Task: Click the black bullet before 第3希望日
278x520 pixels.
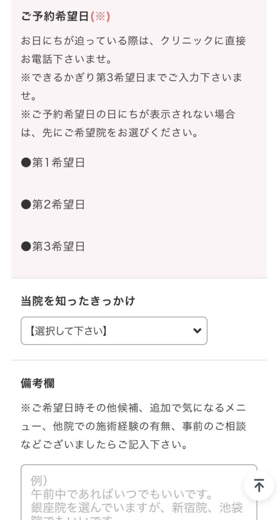Action: (26, 246)
